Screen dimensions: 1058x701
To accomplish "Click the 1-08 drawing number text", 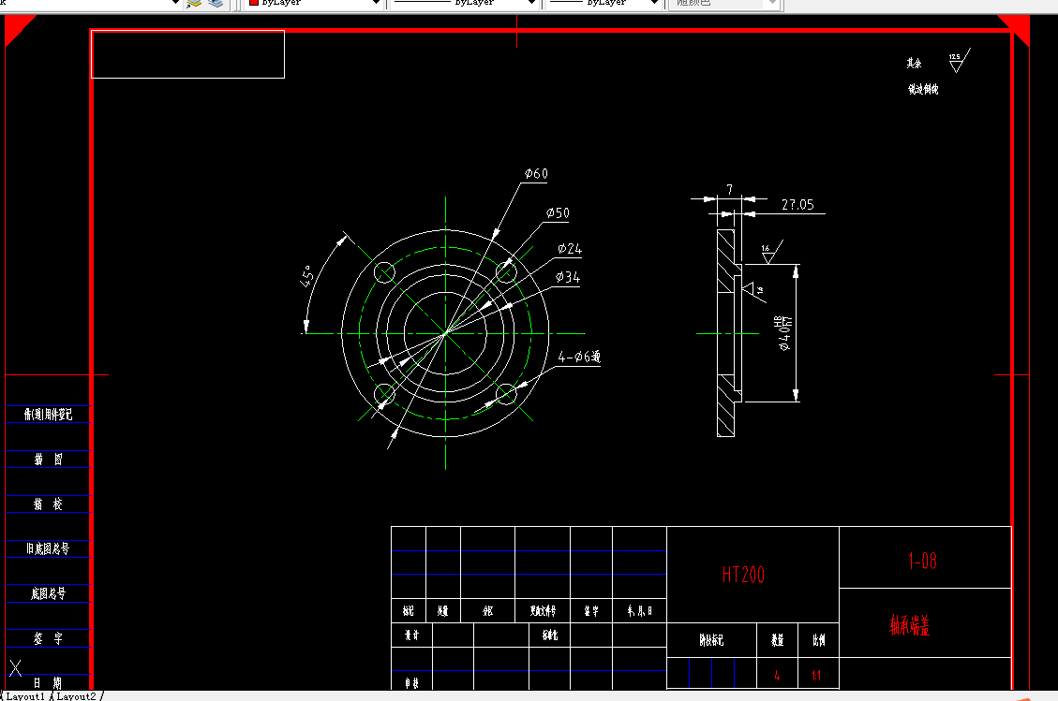I will 922,561.
